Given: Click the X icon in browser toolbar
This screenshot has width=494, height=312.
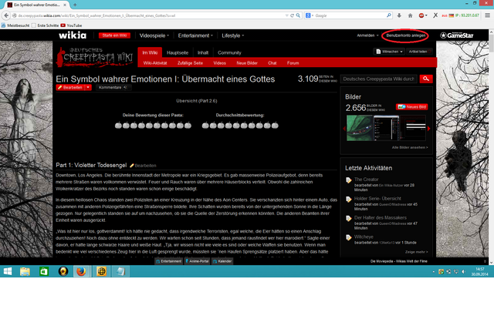Looking at the screenshot, I should coord(435,15).
